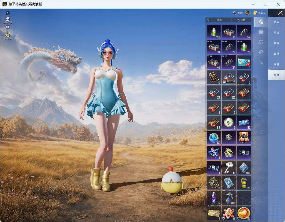The height and width of the screenshot is (222, 285).
Task: Select the yellow grenade item with 120
Action: pyautogui.click(x=244, y=183)
